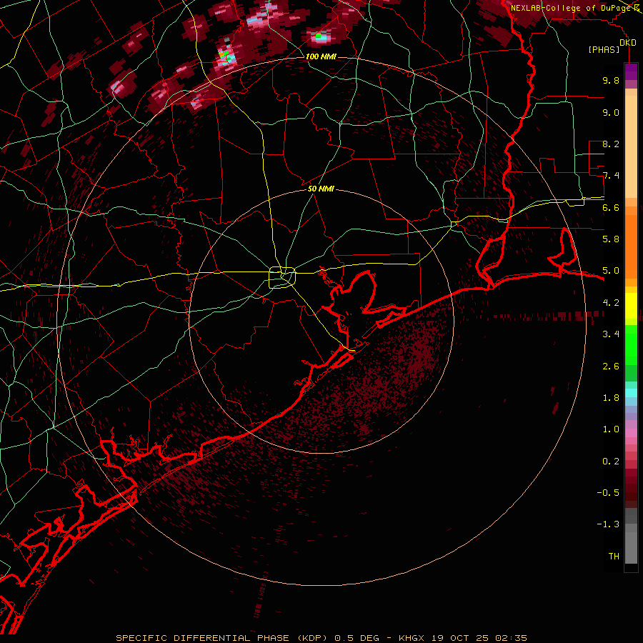Click the 02:35 timestamp

[x=511, y=638]
